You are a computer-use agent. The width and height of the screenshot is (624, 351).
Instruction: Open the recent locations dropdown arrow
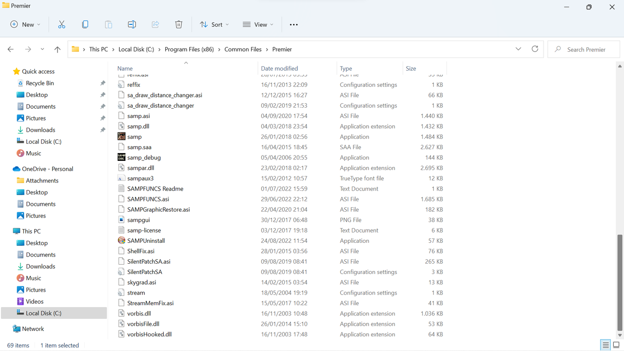point(42,49)
